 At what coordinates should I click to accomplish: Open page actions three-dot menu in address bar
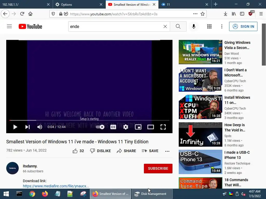(195, 14)
